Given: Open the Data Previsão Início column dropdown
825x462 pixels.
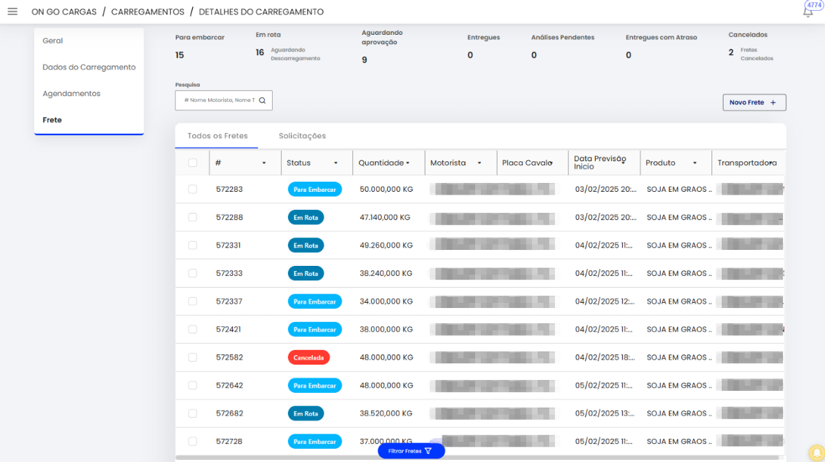Looking at the screenshot, I should pos(623,163).
